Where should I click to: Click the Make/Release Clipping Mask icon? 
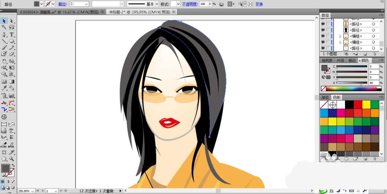coord(346,54)
